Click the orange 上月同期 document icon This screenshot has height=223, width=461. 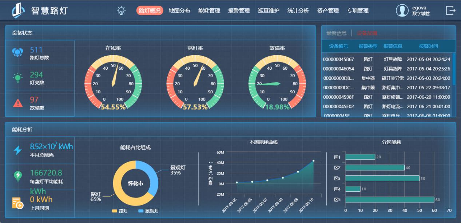tap(17, 203)
